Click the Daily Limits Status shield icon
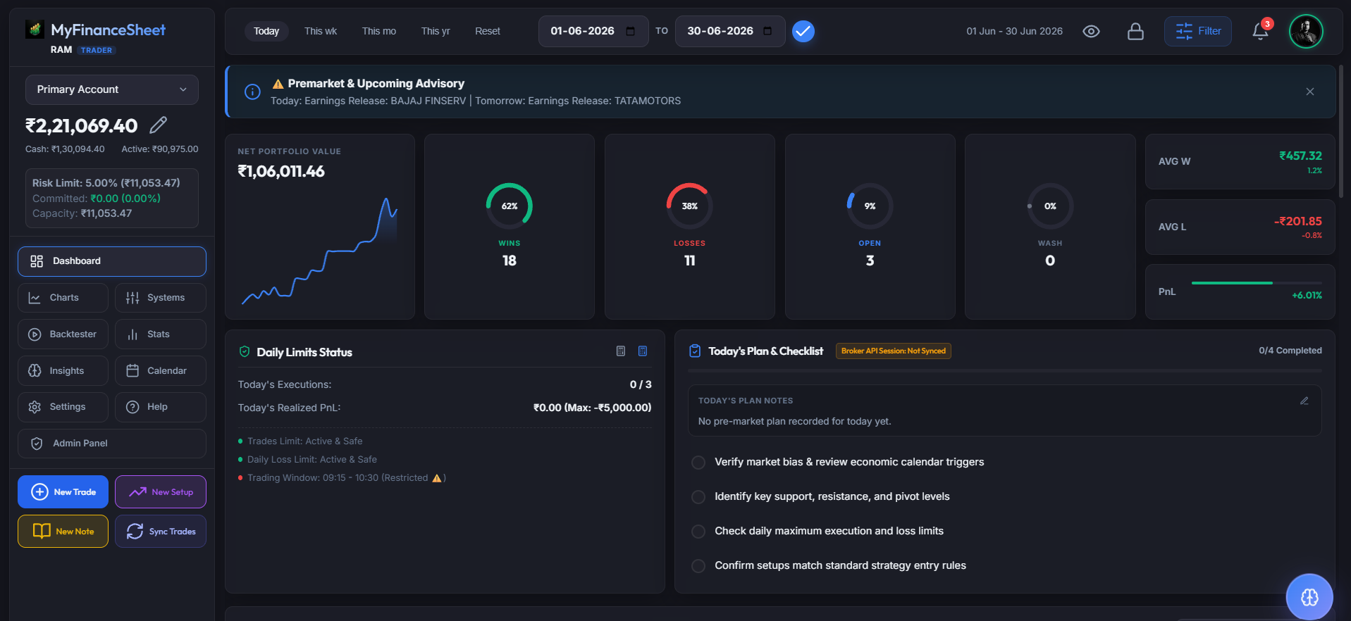The image size is (1351, 621). (245, 351)
